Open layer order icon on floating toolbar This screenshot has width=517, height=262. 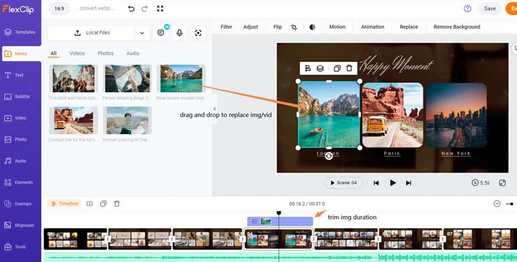coord(320,68)
